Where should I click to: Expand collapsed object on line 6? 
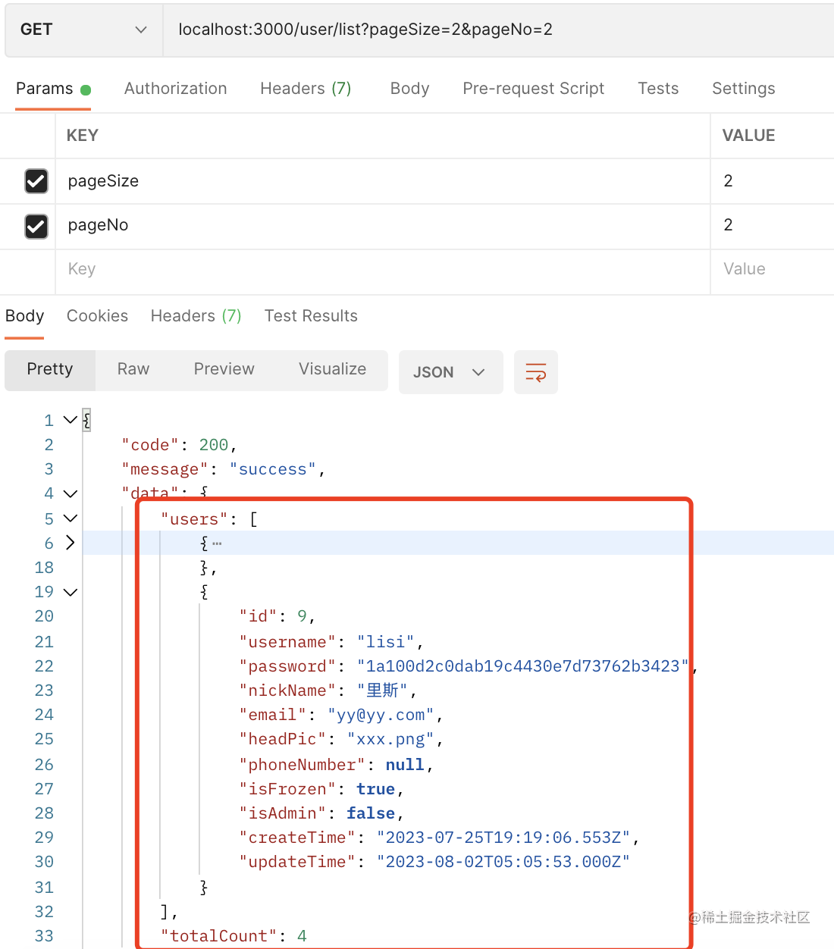(x=71, y=543)
